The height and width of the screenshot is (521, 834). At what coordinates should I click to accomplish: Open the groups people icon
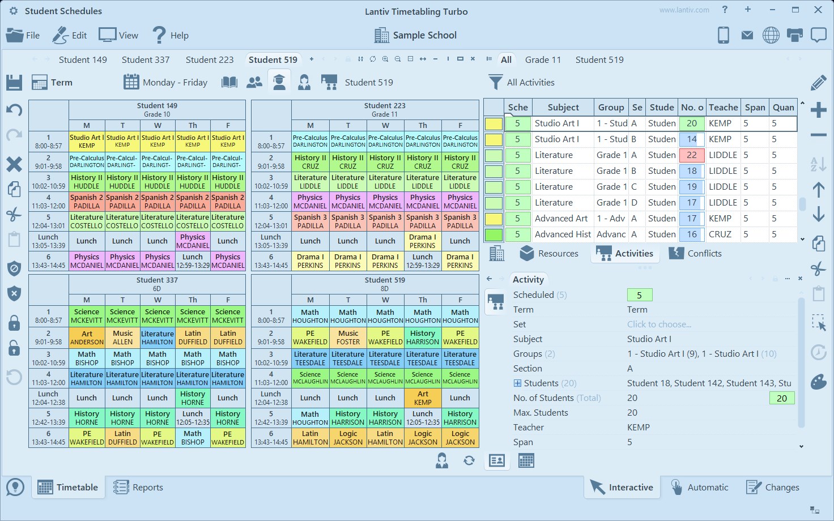254,82
